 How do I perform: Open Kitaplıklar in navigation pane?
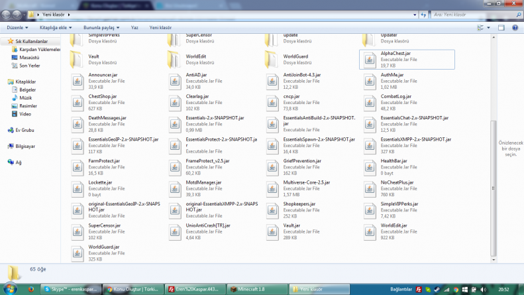tap(25, 82)
